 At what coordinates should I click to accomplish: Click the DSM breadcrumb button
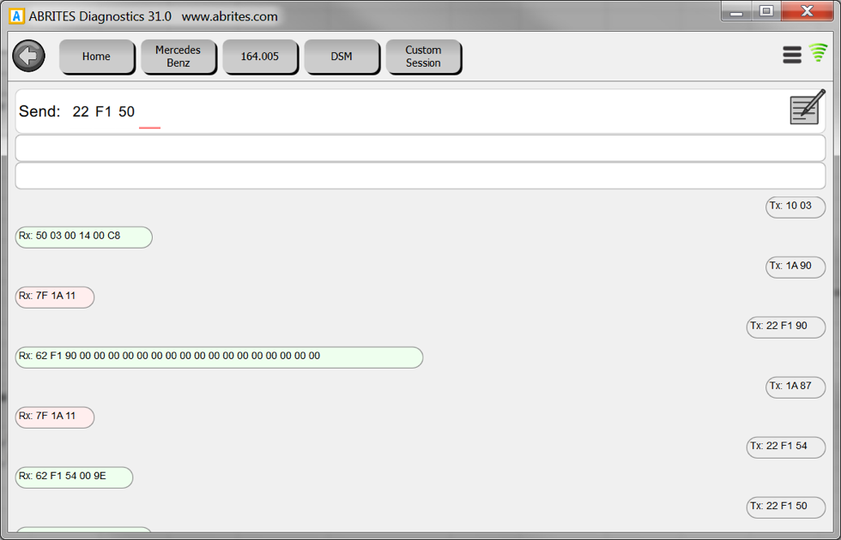tap(342, 57)
